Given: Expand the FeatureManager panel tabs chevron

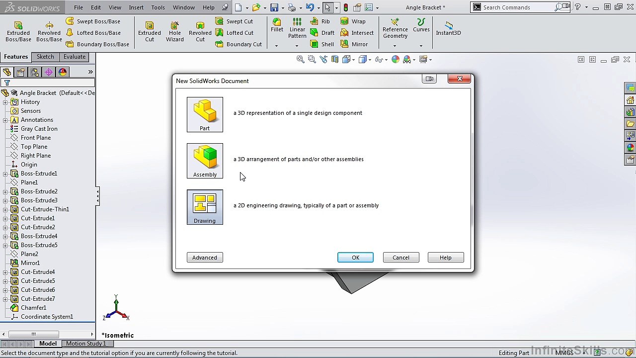Looking at the screenshot, I should tap(90, 72).
